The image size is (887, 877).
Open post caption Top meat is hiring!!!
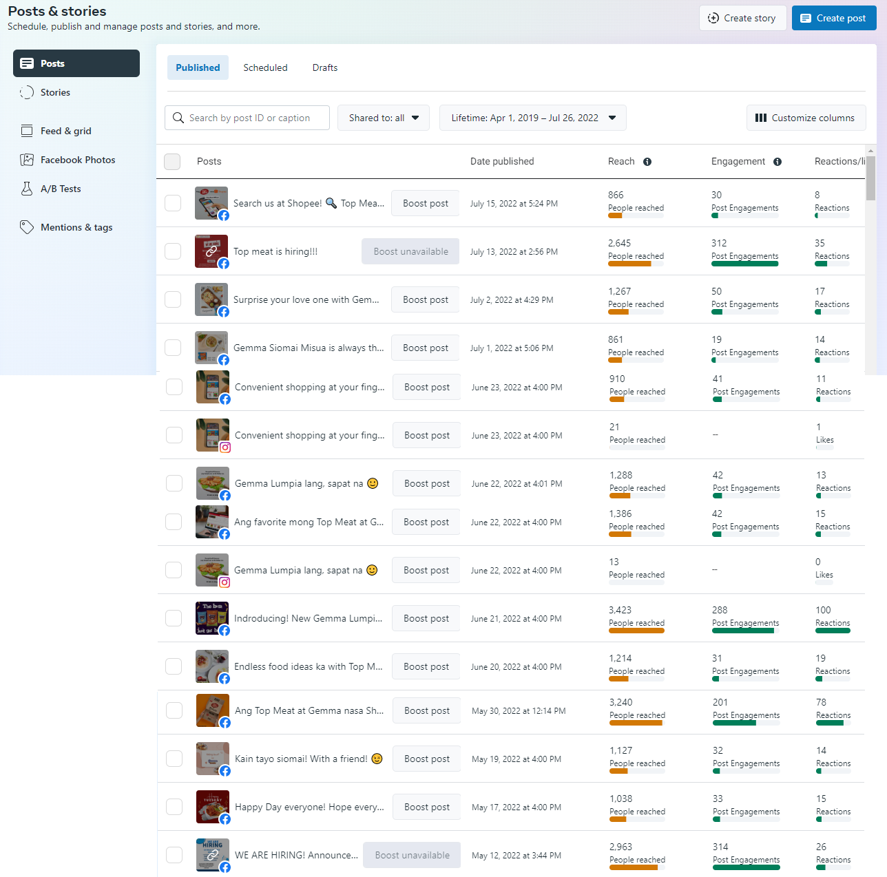(275, 251)
